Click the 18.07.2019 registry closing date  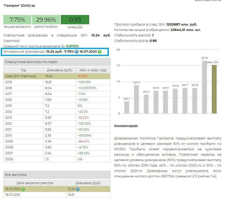pos(12,195)
